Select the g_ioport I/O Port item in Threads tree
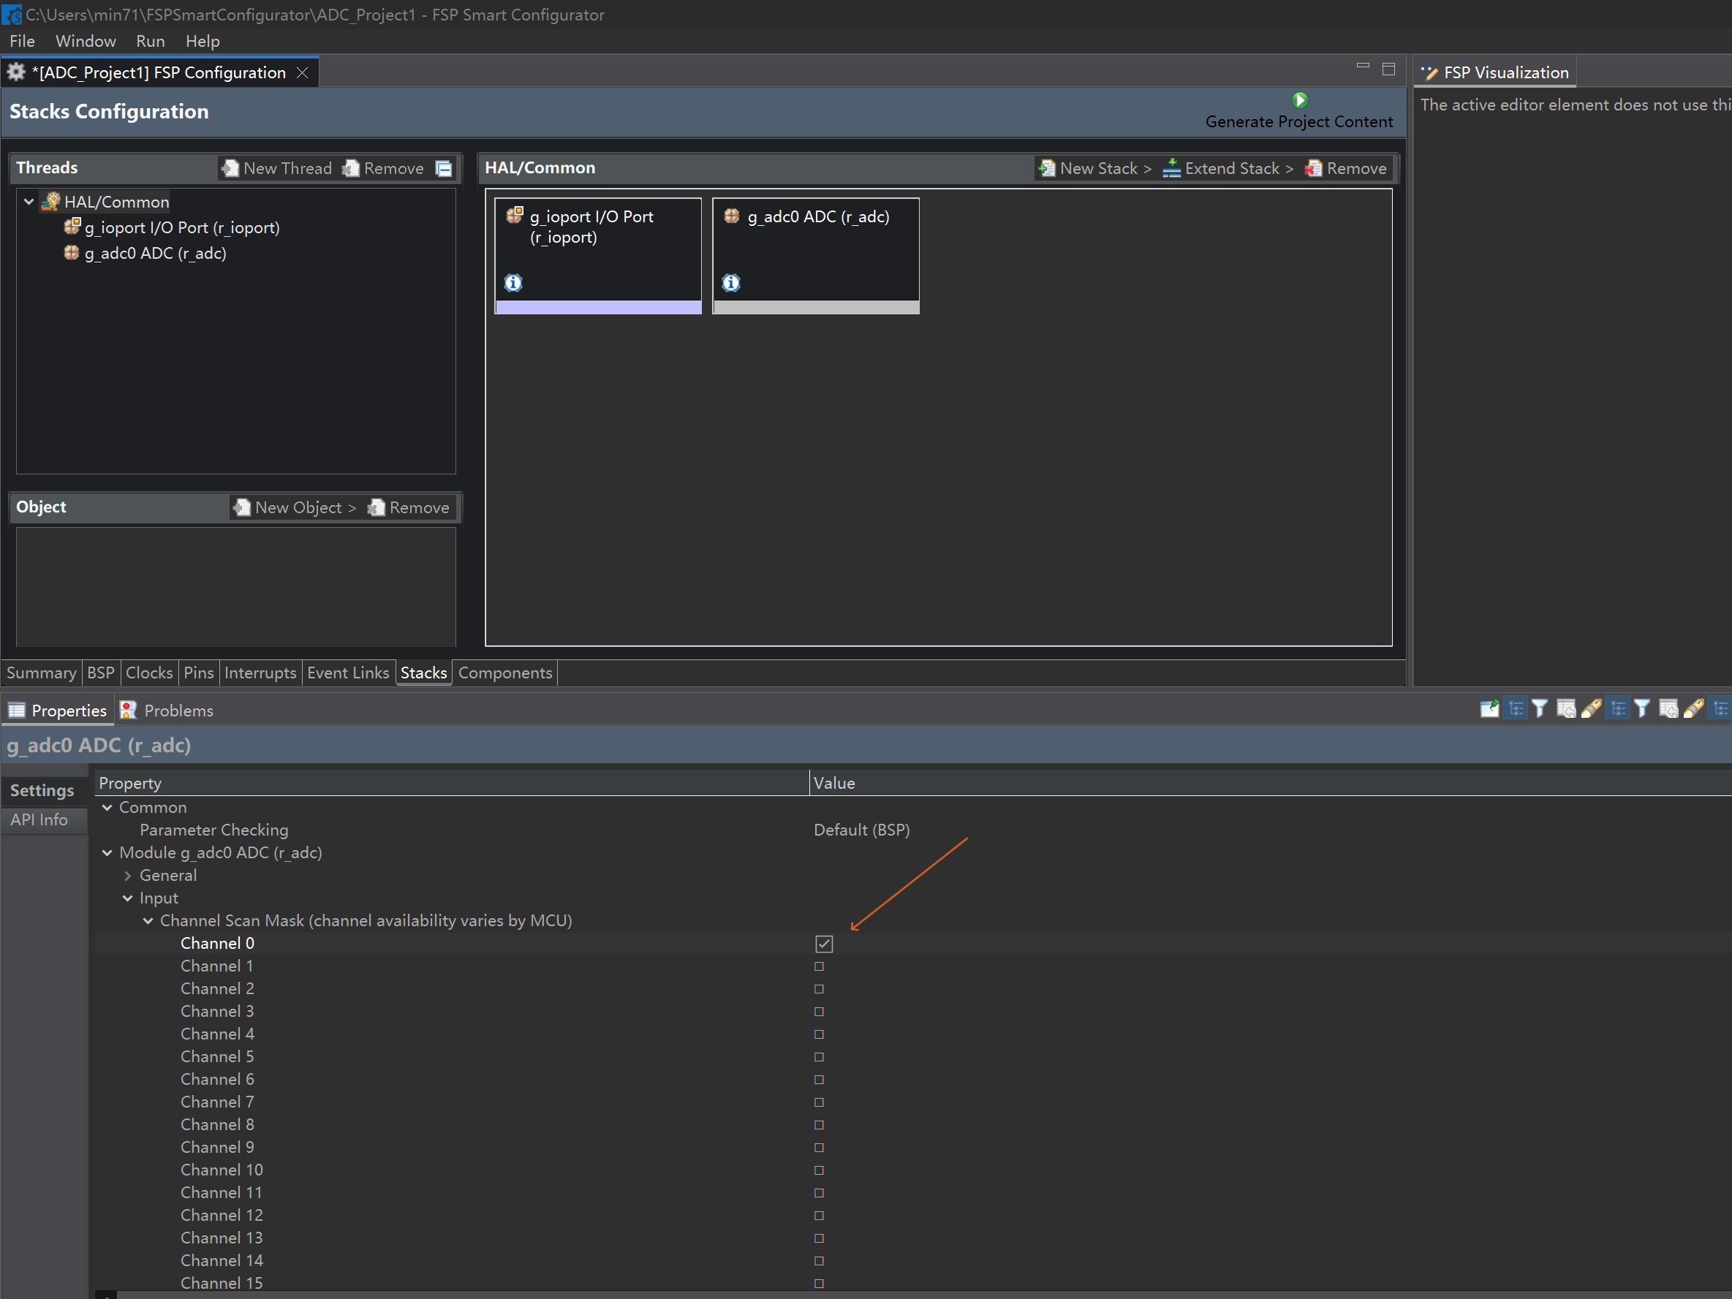 172,227
